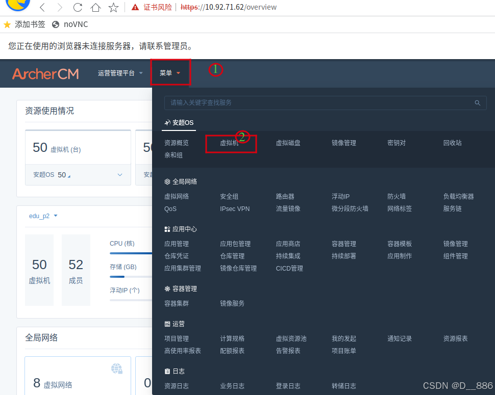Click the 日志 section icon

point(167,372)
